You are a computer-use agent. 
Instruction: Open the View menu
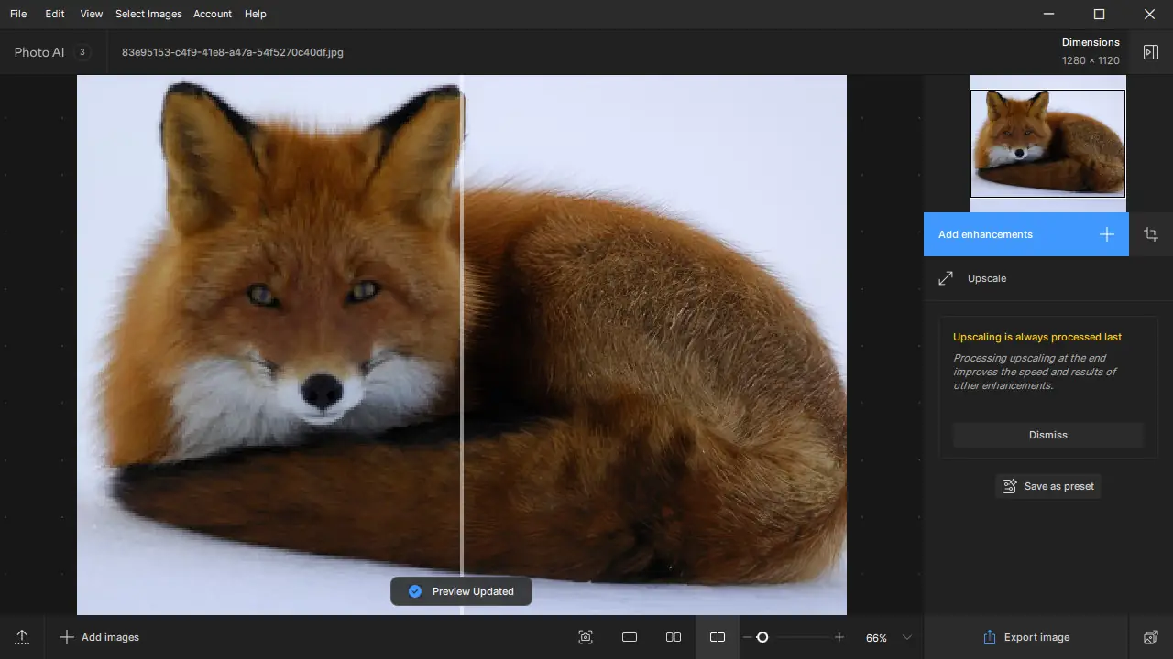click(x=92, y=14)
